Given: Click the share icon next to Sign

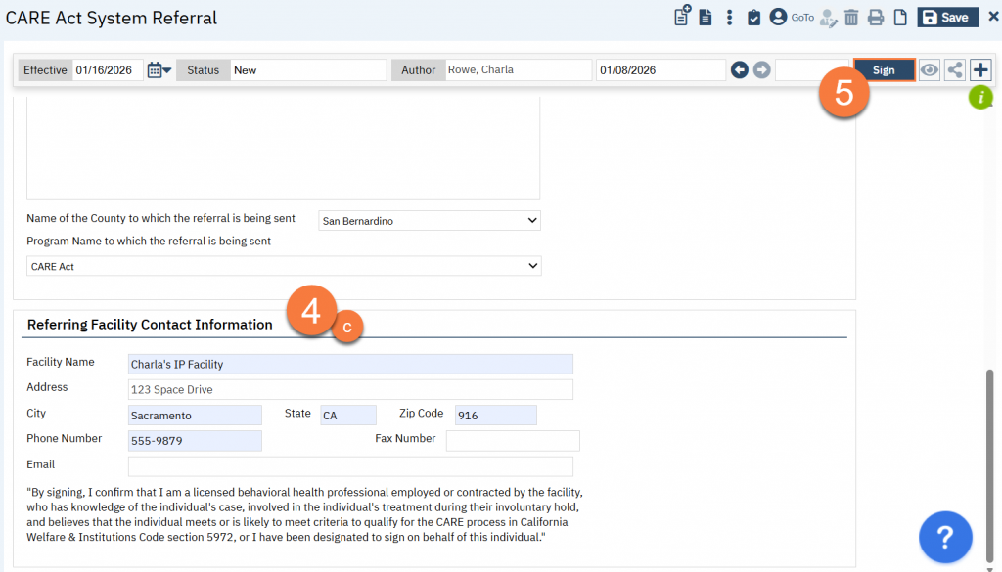Looking at the screenshot, I should (955, 70).
